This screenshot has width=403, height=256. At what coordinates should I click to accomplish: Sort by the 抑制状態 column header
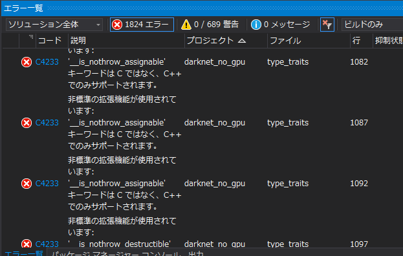pos(388,41)
